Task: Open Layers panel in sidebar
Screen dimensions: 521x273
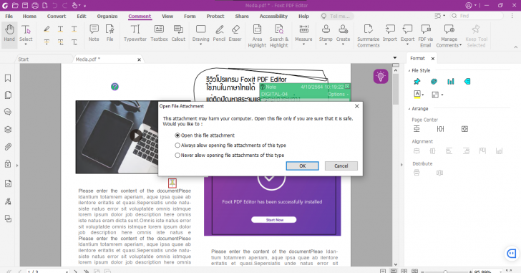Action: (x=8, y=130)
